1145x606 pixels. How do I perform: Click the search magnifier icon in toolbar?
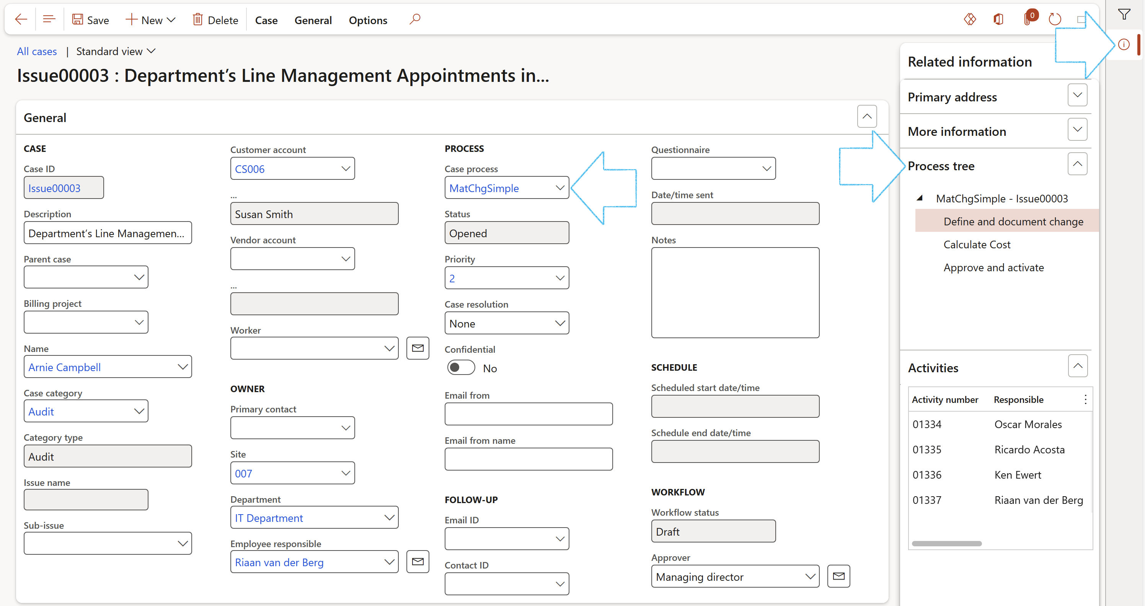click(415, 20)
